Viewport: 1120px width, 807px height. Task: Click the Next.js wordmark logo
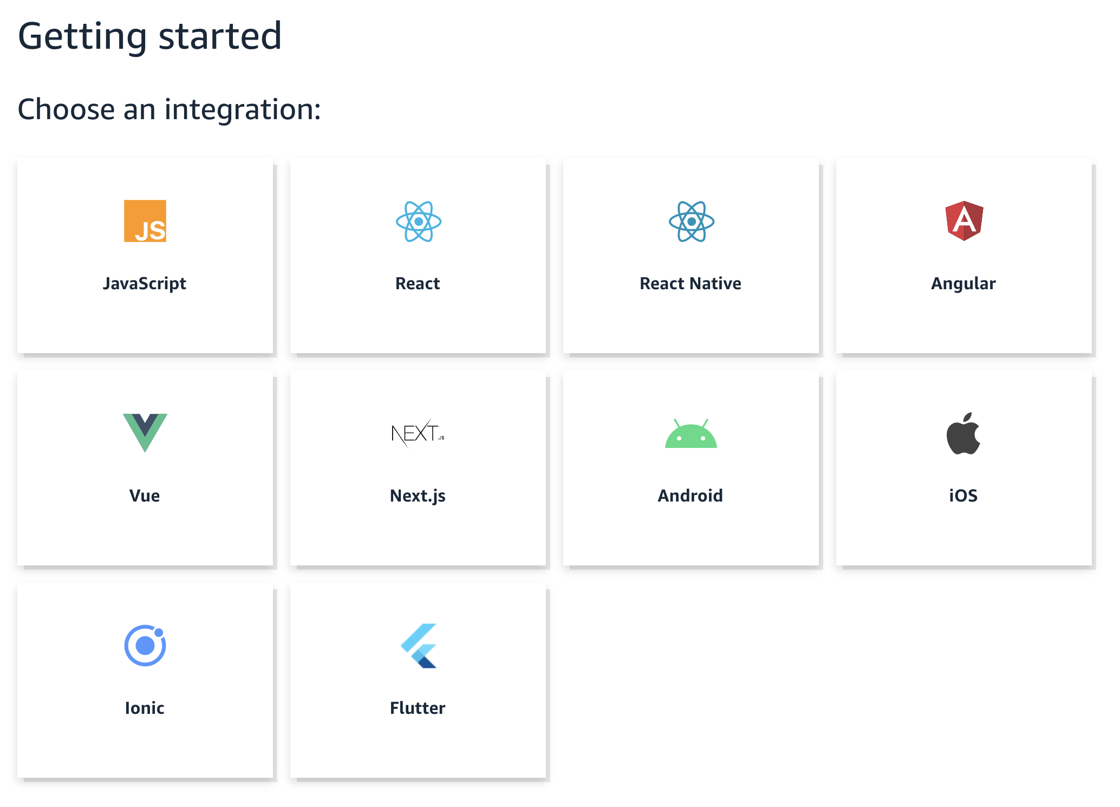tap(418, 433)
